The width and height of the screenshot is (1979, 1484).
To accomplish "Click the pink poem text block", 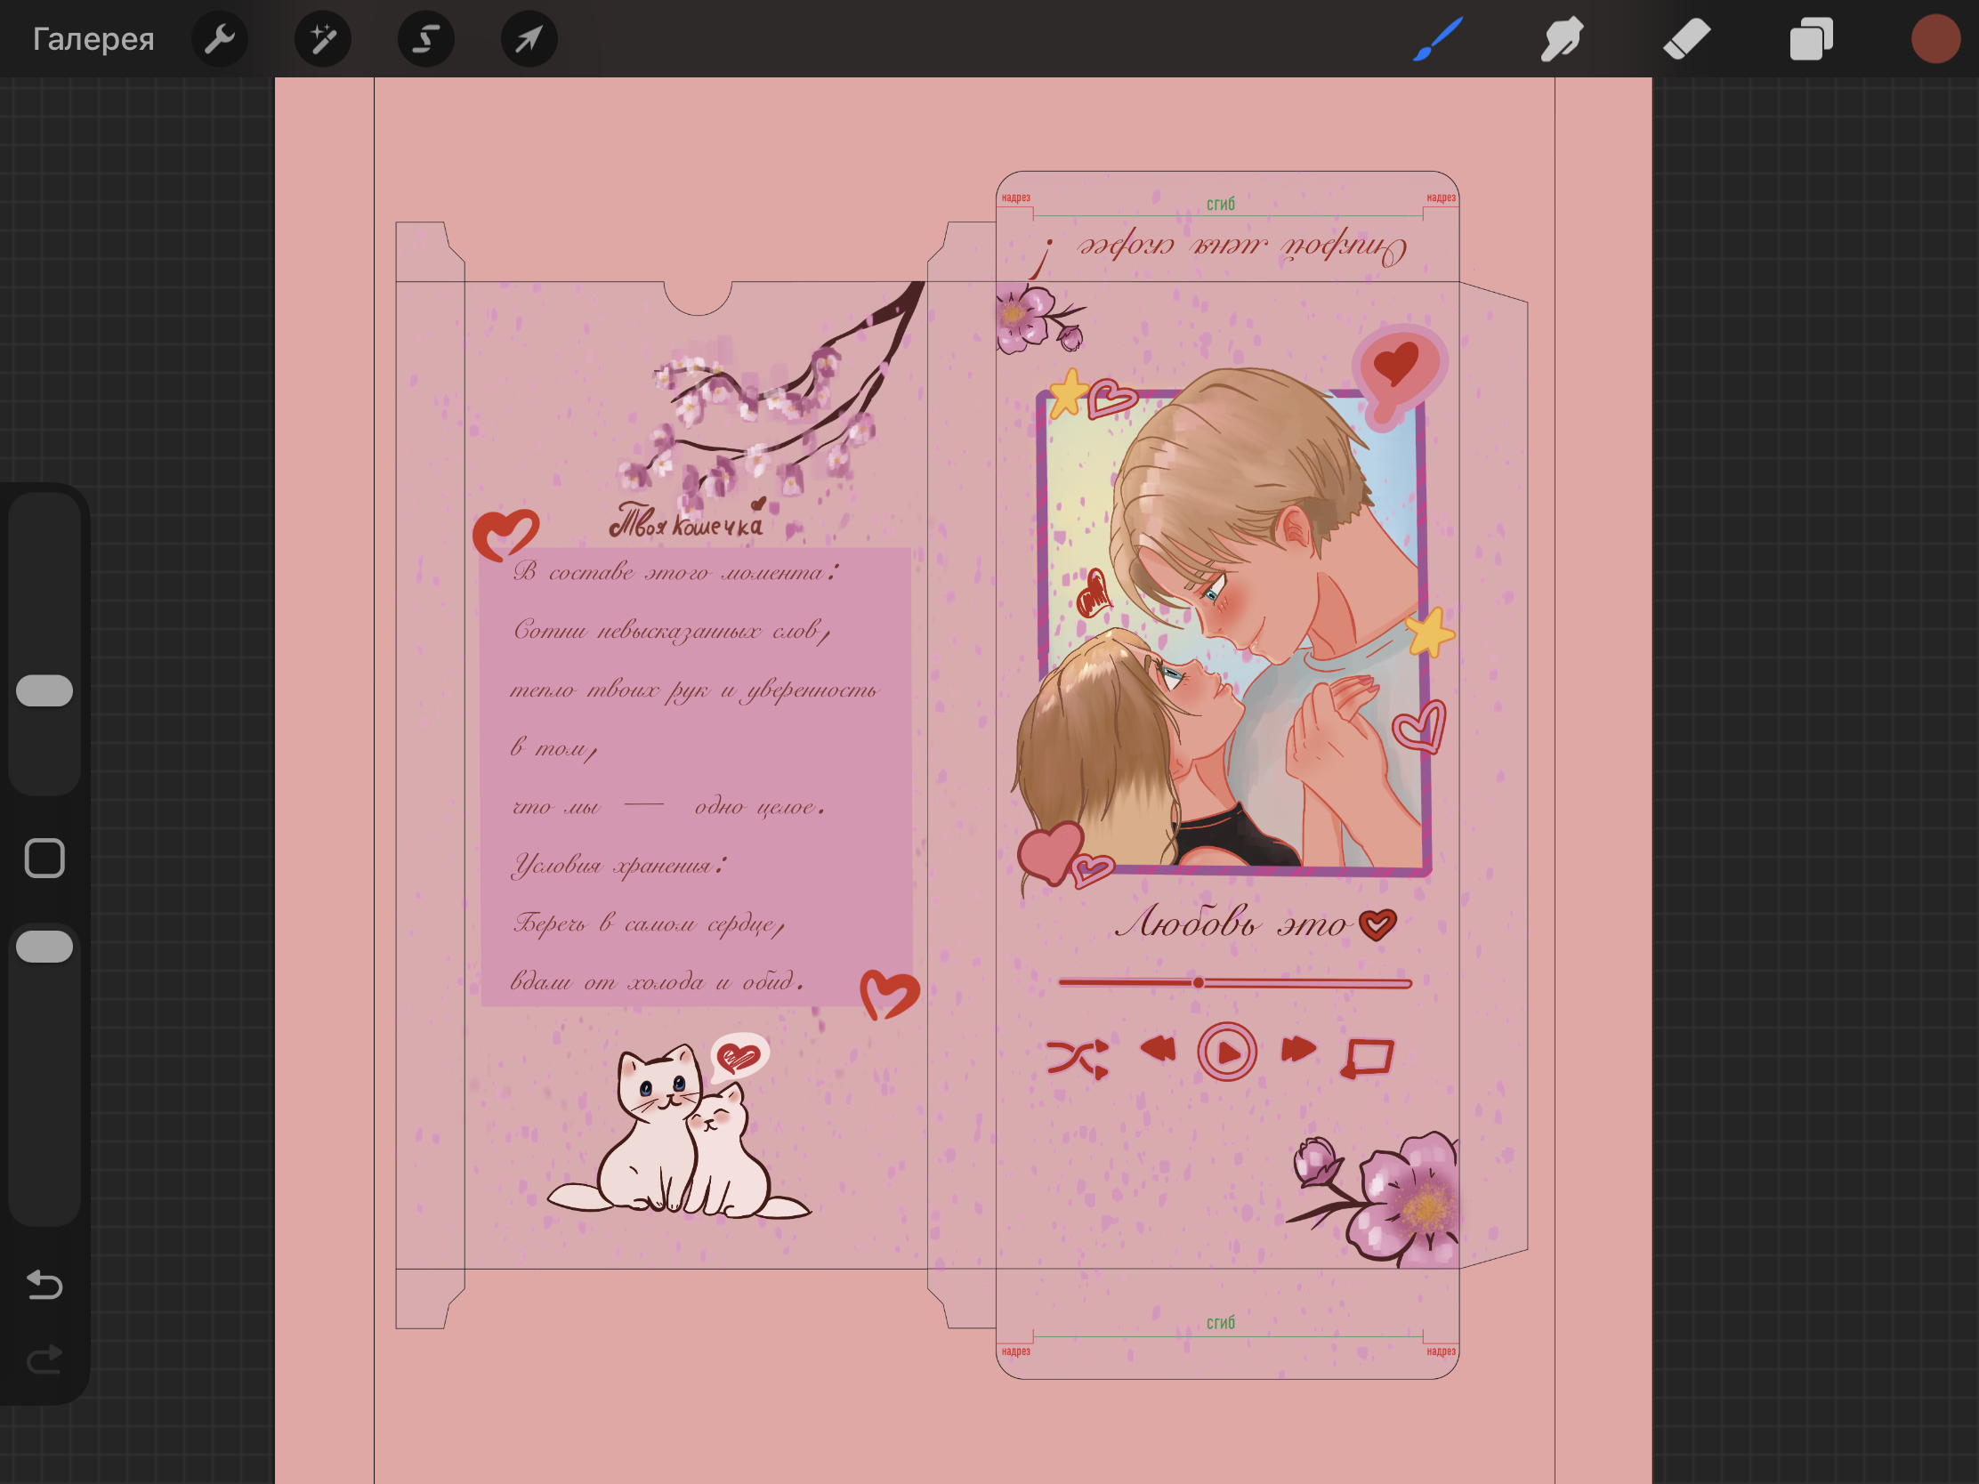I will (696, 777).
